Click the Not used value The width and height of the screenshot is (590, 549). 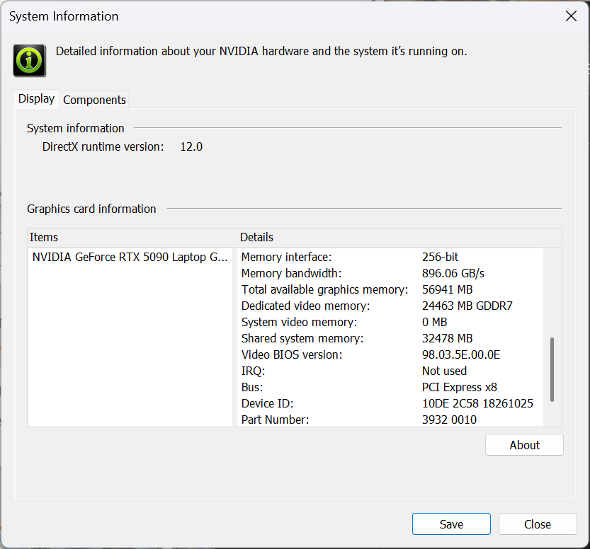click(x=444, y=371)
